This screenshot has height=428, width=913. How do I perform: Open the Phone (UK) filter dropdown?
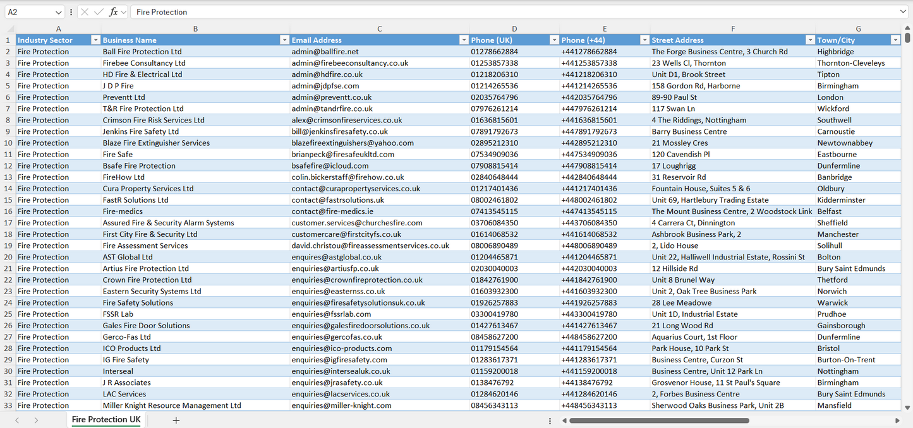(x=554, y=40)
